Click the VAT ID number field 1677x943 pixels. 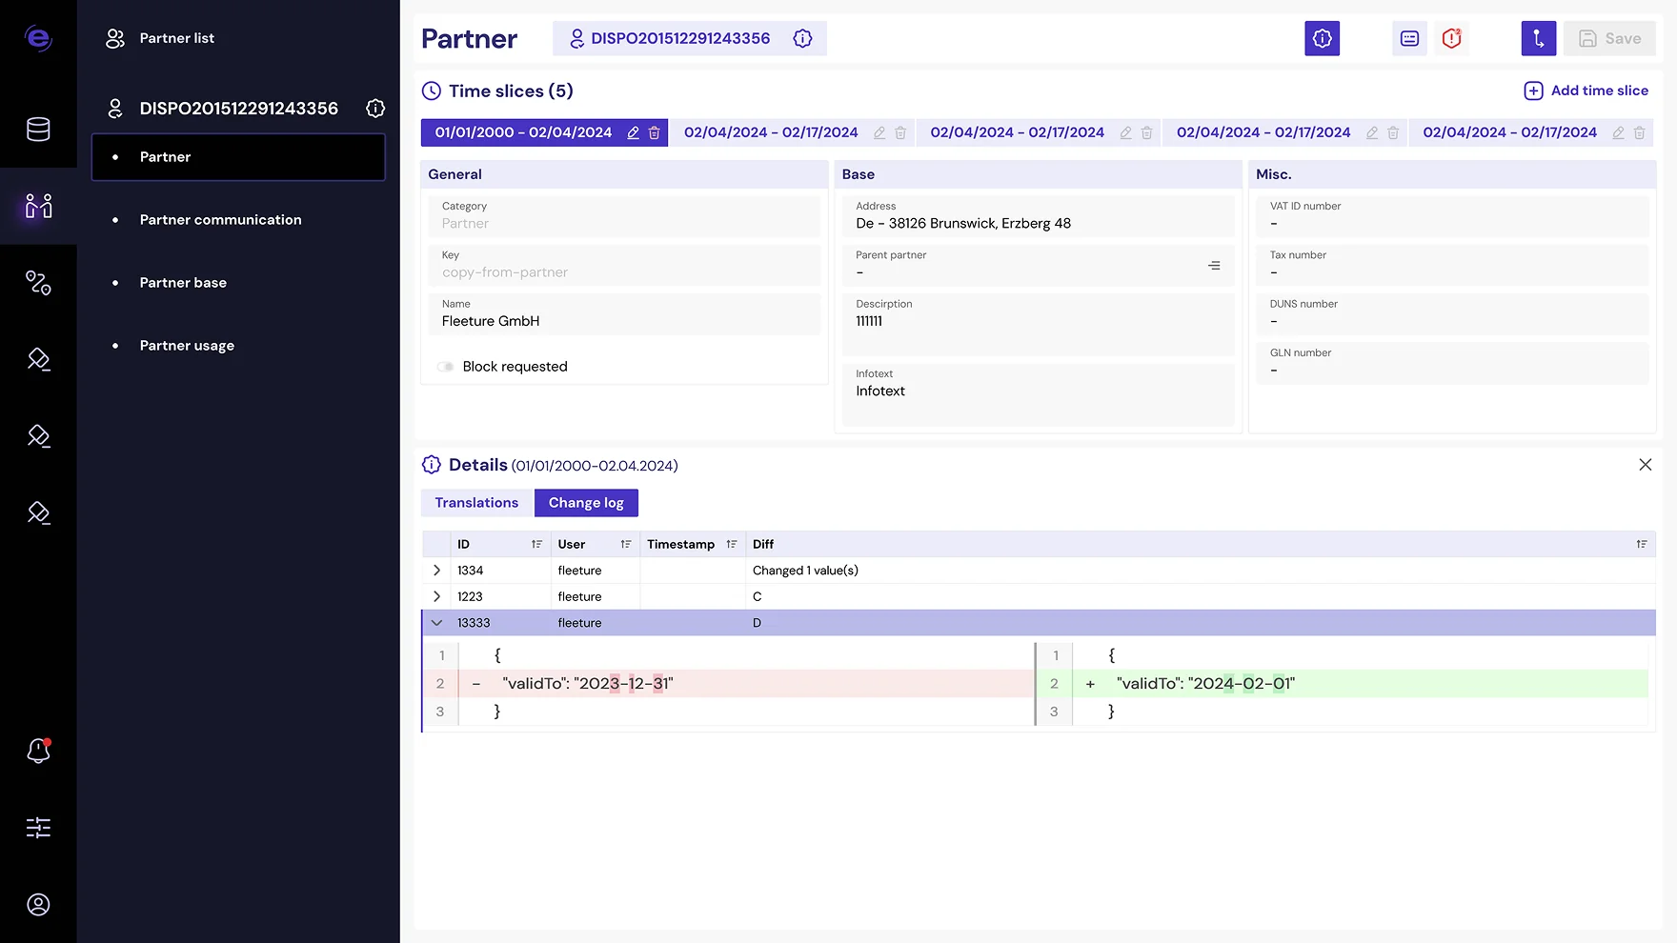tap(1452, 215)
